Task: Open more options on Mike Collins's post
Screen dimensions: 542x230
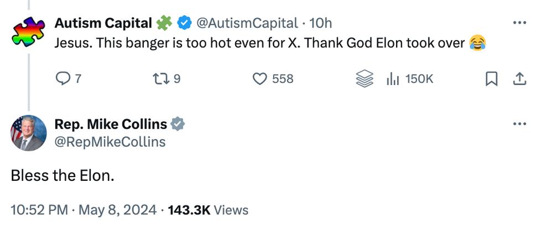Action: tap(519, 124)
